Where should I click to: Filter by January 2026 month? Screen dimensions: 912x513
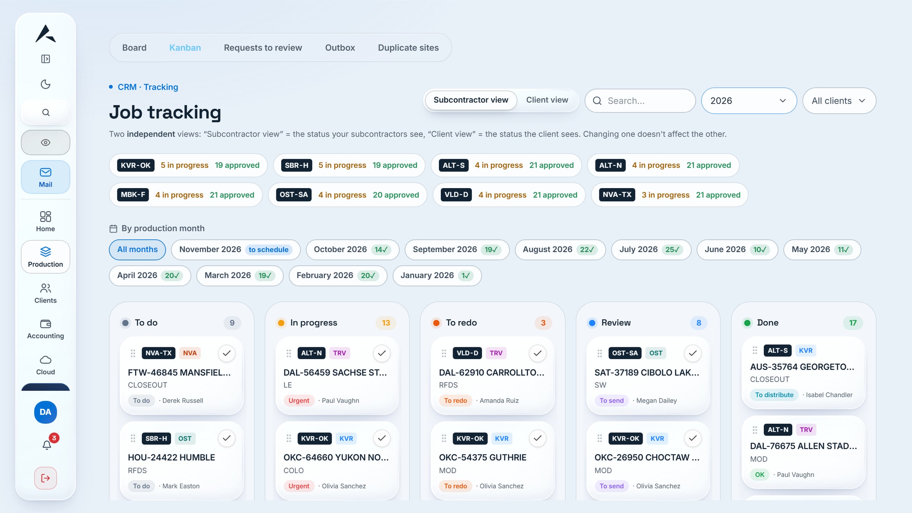[x=437, y=275]
